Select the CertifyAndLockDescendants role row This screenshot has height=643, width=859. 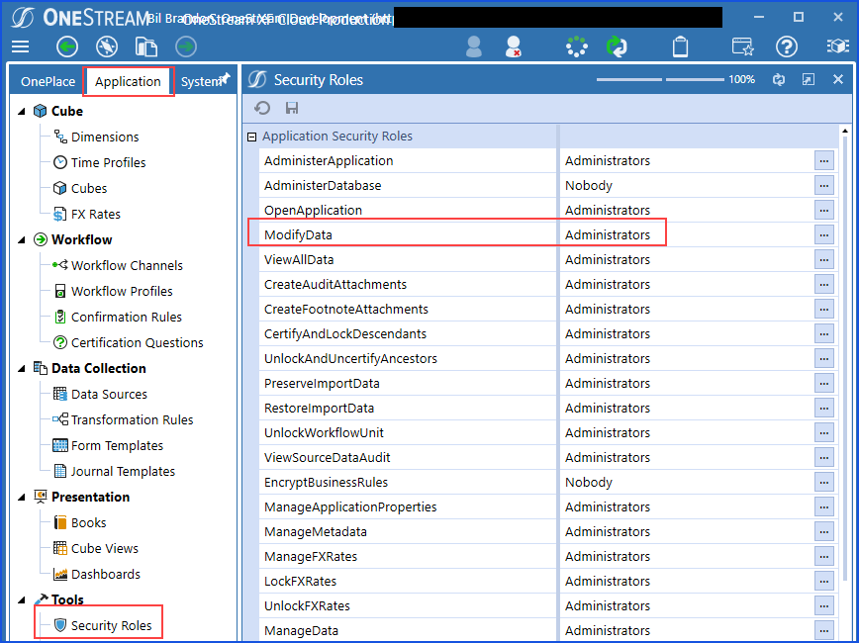tap(548, 334)
